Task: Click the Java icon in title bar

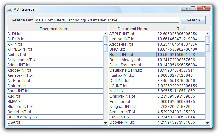Action: 9,9
